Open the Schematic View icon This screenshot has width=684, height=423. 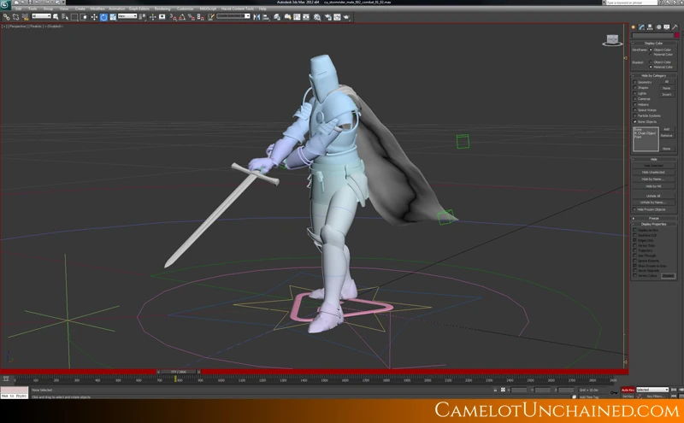coord(306,17)
